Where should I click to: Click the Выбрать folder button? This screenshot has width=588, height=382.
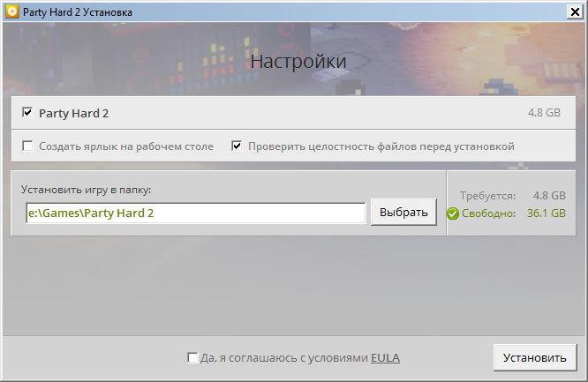[x=403, y=213]
